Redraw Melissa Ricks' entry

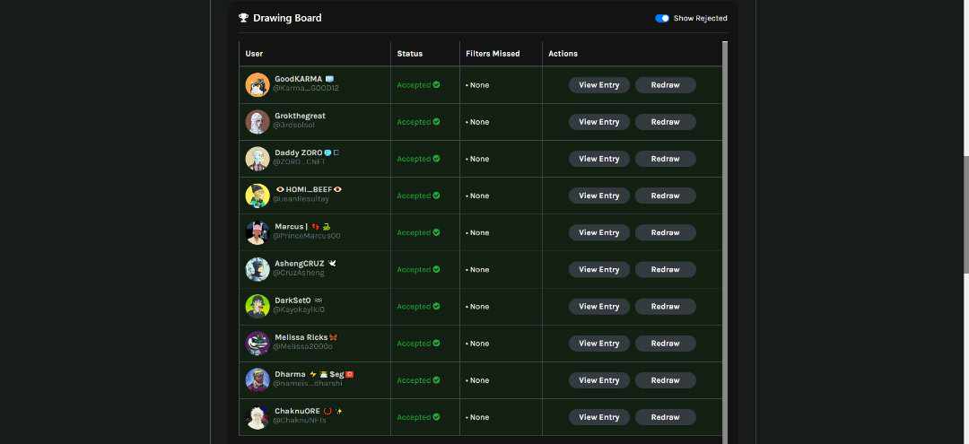tap(665, 344)
